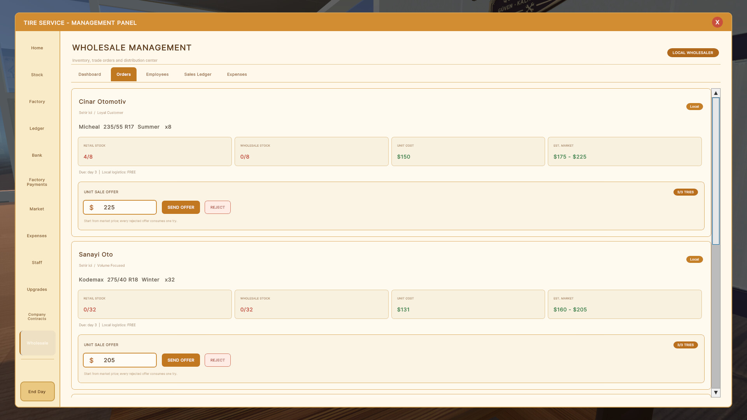Select the Orders tab
The image size is (747, 420).
click(x=124, y=74)
